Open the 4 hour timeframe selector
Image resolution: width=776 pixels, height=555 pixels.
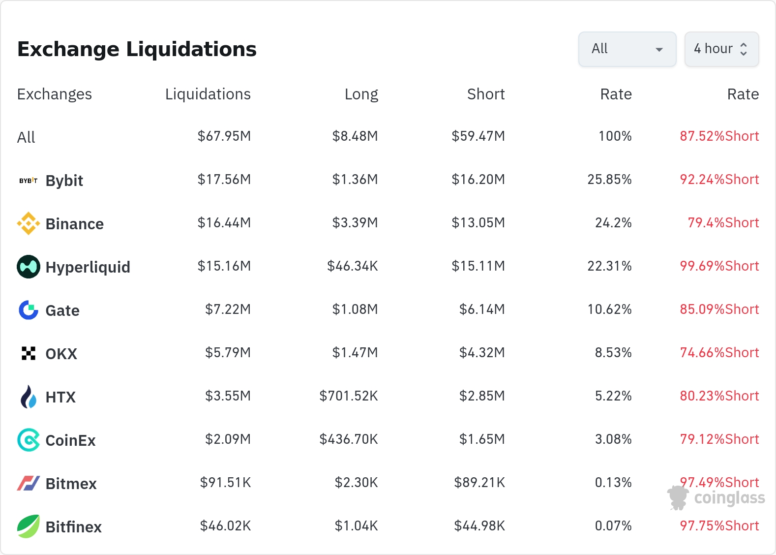721,49
